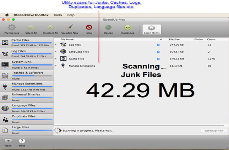Open the Tools menu
The width and height of the screenshot is (229, 150).
click(x=58, y=15)
